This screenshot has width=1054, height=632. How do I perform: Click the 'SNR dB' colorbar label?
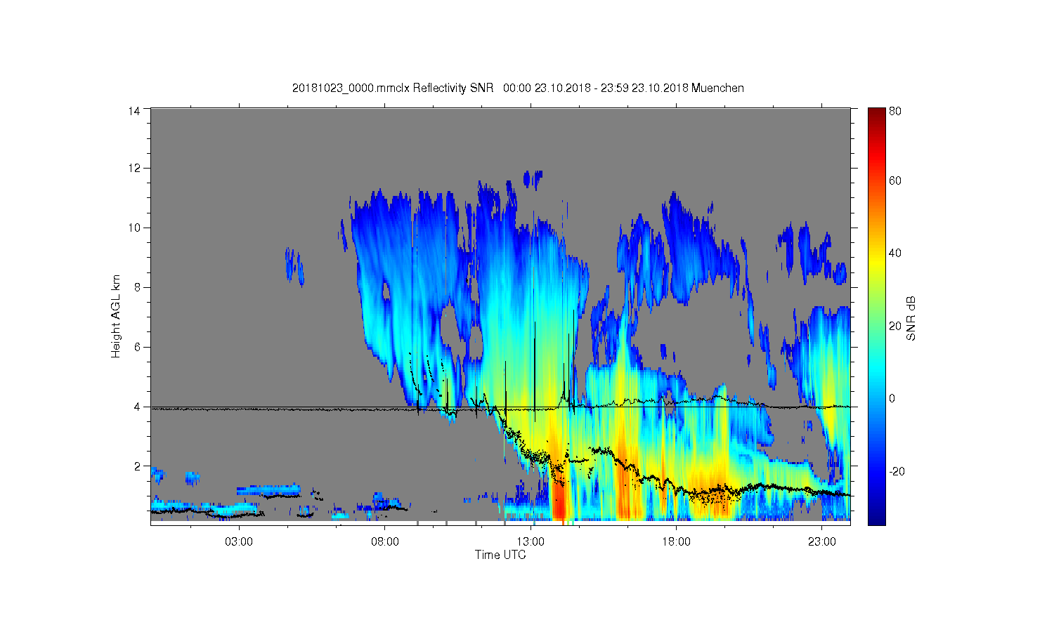(911, 318)
